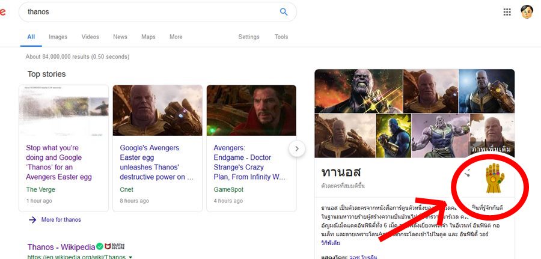The image size is (541, 259).
Task: Open the top-right blue-background Thanos image
Action: (487, 91)
